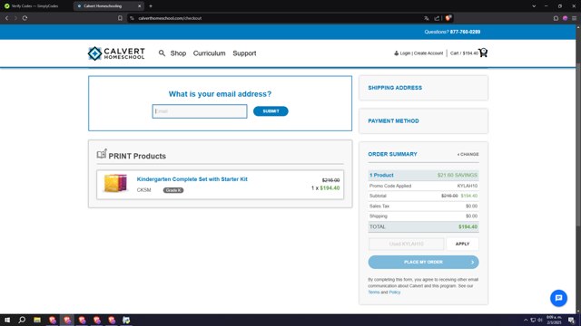Viewport: 581px width, 326px height.
Task: Open the tab list dropdown arrow
Action: click(534, 6)
